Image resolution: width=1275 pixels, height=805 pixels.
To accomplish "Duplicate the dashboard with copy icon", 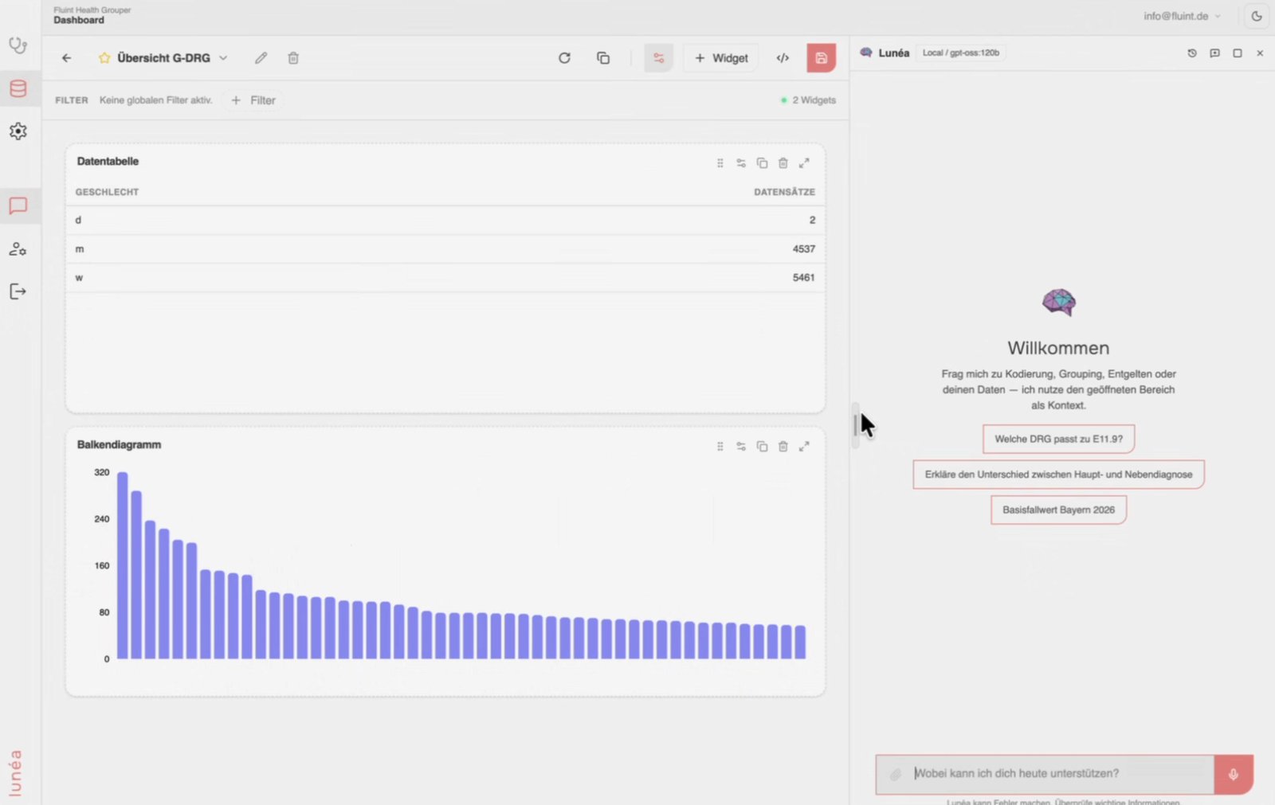I will tap(603, 58).
